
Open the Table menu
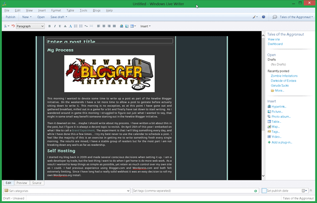(x=70, y=10)
